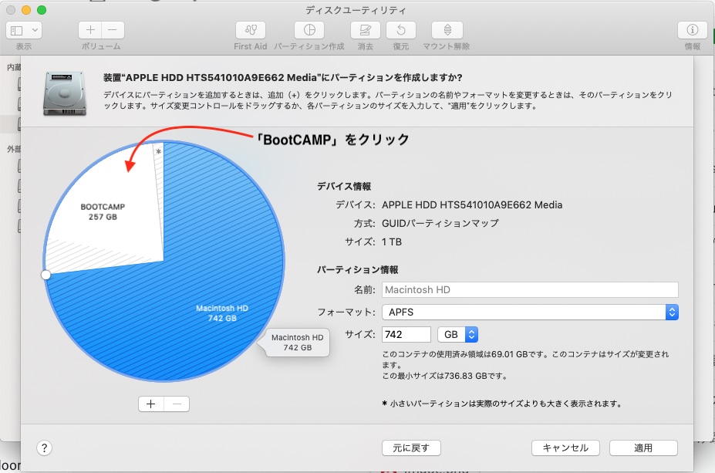Open the Info (情報) toolbar icon
This screenshot has height=473, width=715.
click(692, 30)
